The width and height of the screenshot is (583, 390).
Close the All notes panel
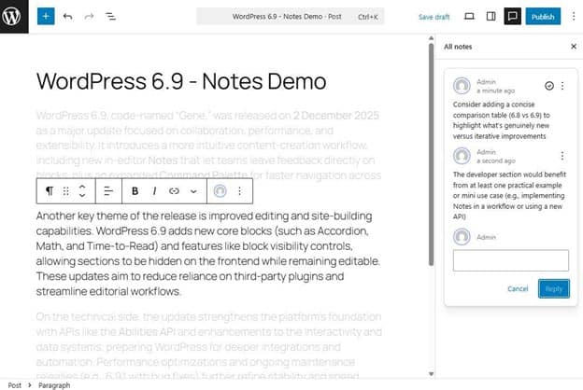(x=574, y=47)
